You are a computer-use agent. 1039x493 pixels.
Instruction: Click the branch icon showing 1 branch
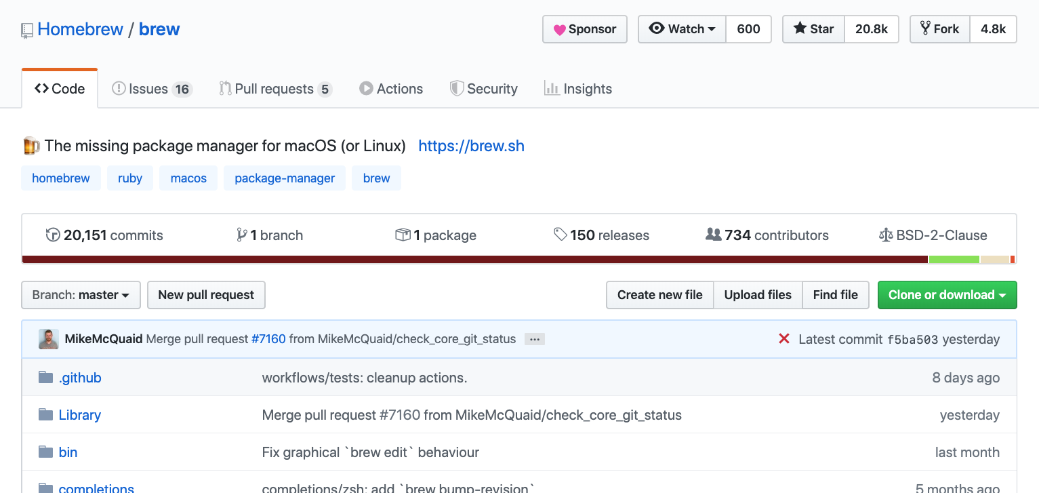click(x=242, y=235)
